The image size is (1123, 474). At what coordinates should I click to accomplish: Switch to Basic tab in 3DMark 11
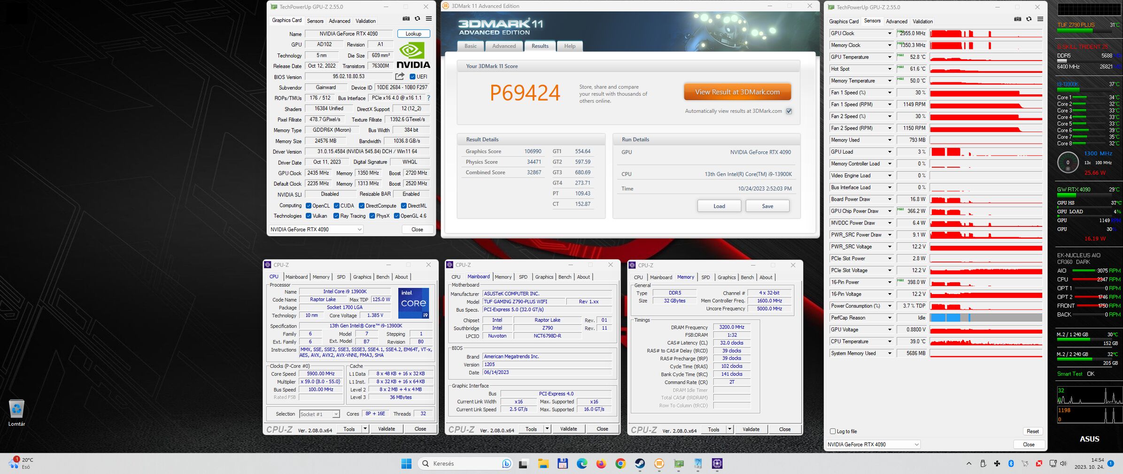tap(471, 46)
